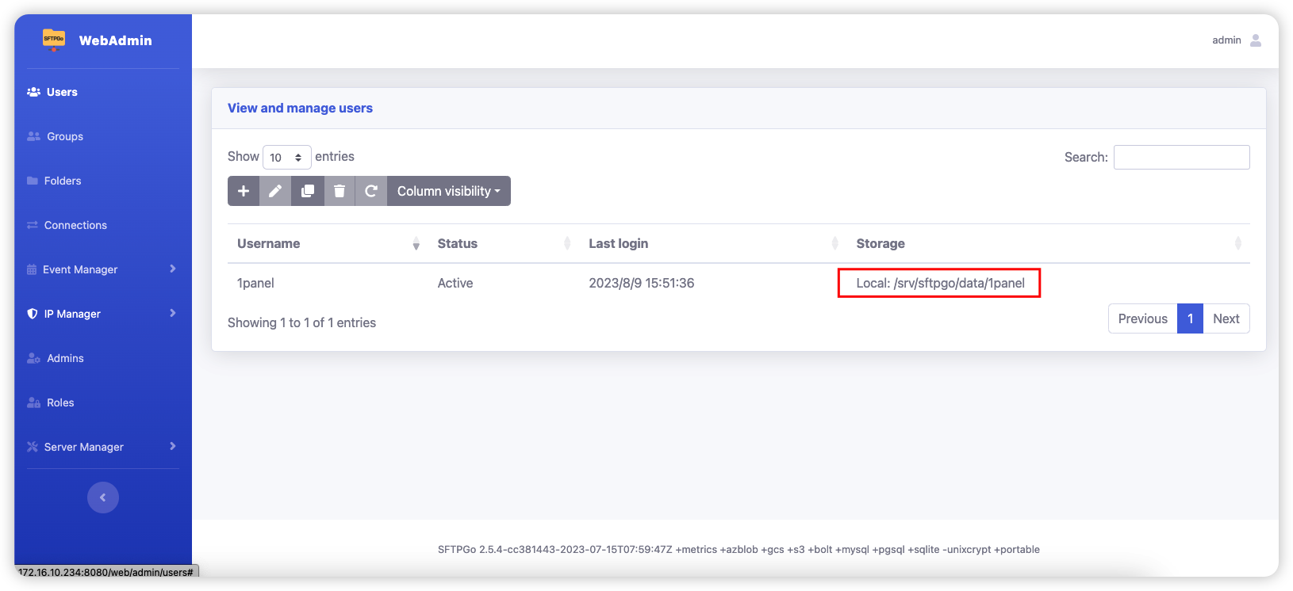Click the edit user pencil icon
1293x591 pixels.
tap(275, 191)
